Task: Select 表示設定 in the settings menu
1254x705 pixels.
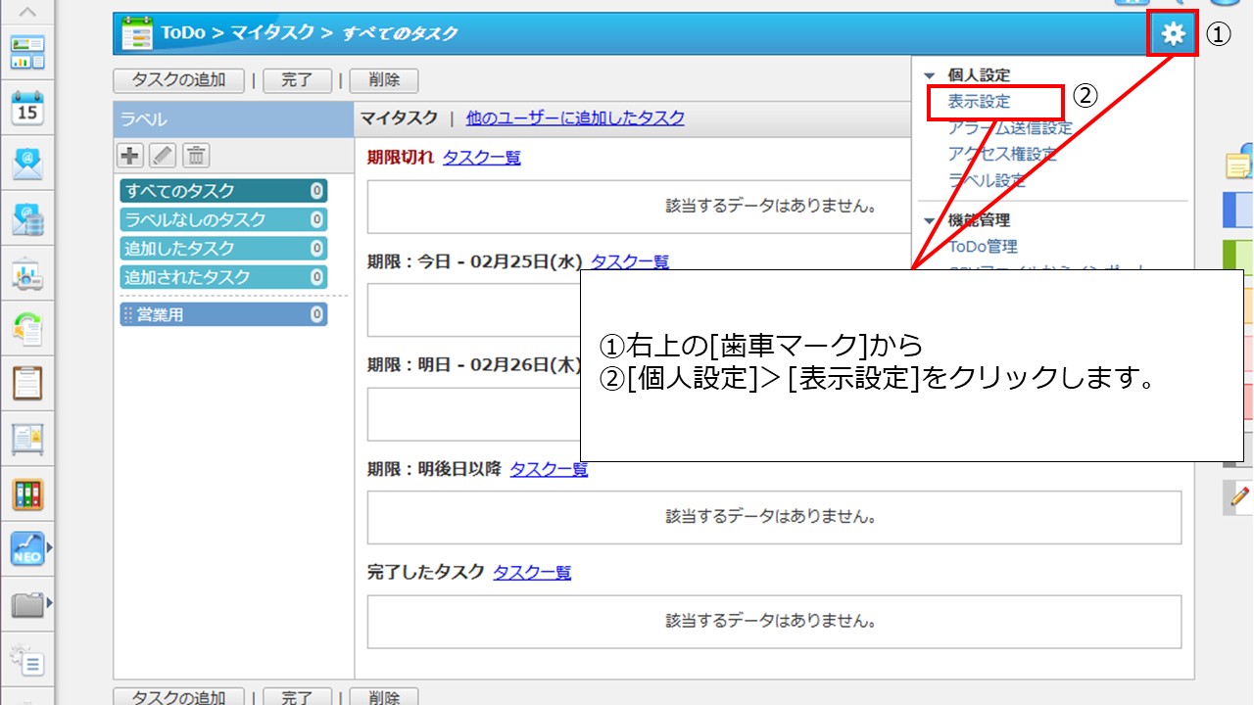Action: click(979, 101)
